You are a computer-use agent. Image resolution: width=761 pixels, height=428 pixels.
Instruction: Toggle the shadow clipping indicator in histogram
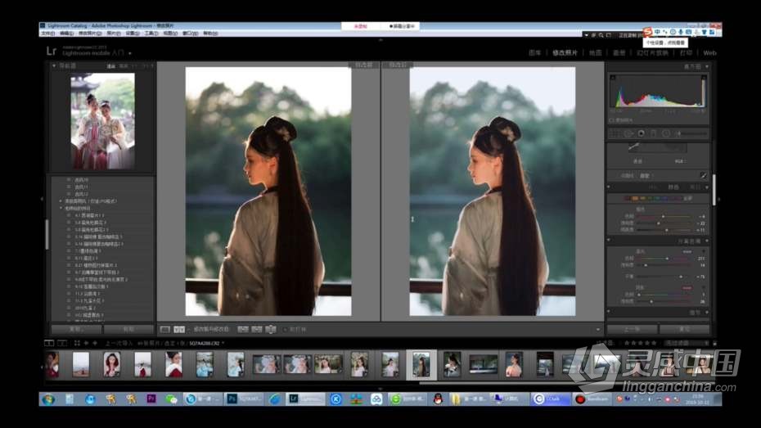click(x=613, y=78)
